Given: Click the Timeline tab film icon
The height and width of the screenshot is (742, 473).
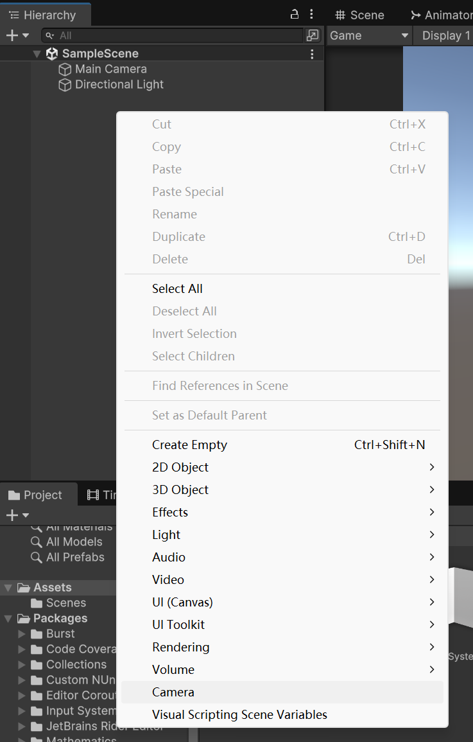Looking at the screenshot, I should tap(93, 495).
